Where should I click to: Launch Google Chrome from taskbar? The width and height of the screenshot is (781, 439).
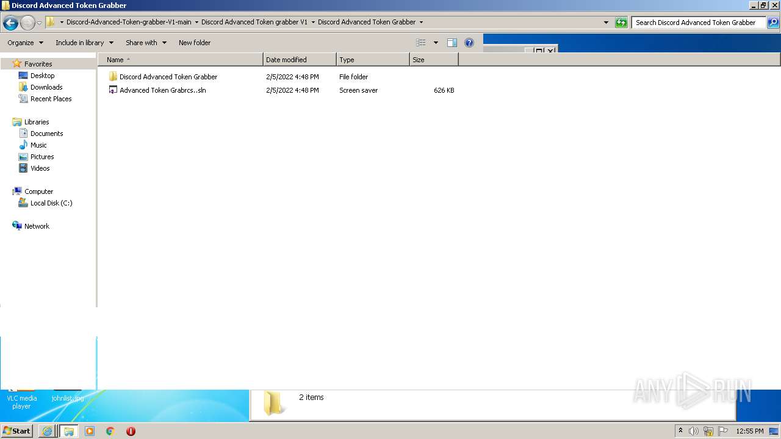pos(110,431)
